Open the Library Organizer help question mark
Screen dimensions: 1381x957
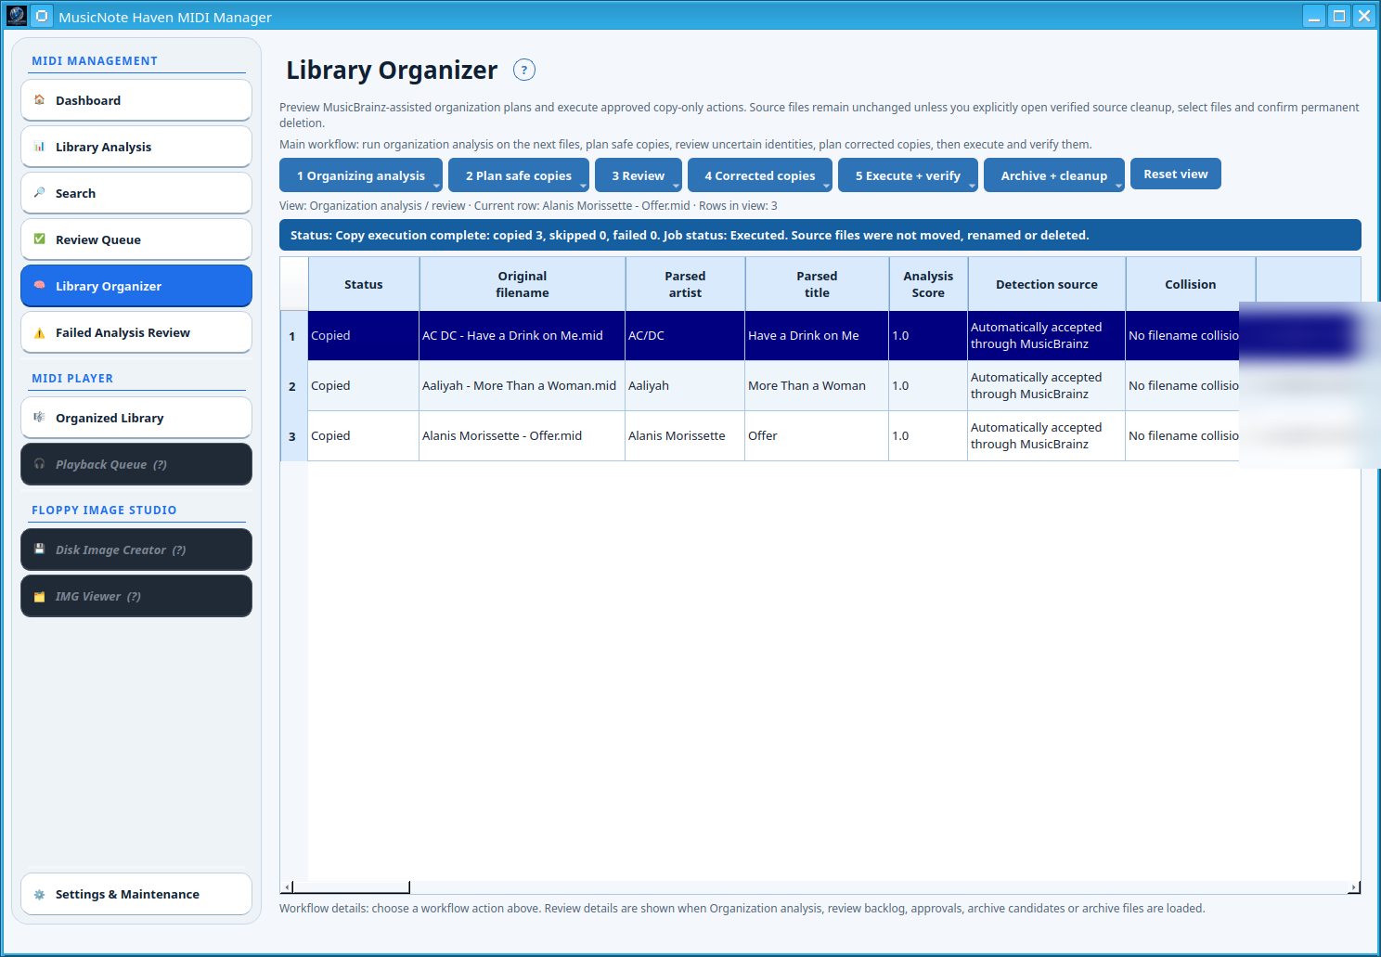524,70
